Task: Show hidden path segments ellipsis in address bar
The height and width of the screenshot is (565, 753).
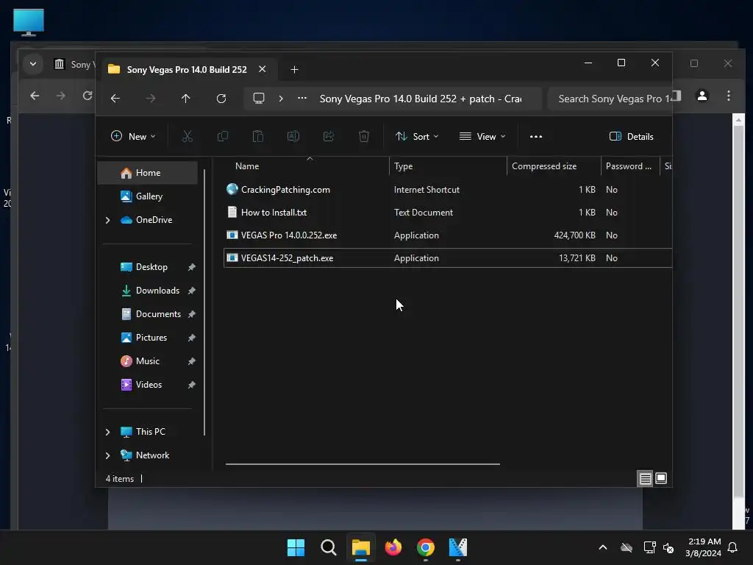Action: [x=302, y=99]
